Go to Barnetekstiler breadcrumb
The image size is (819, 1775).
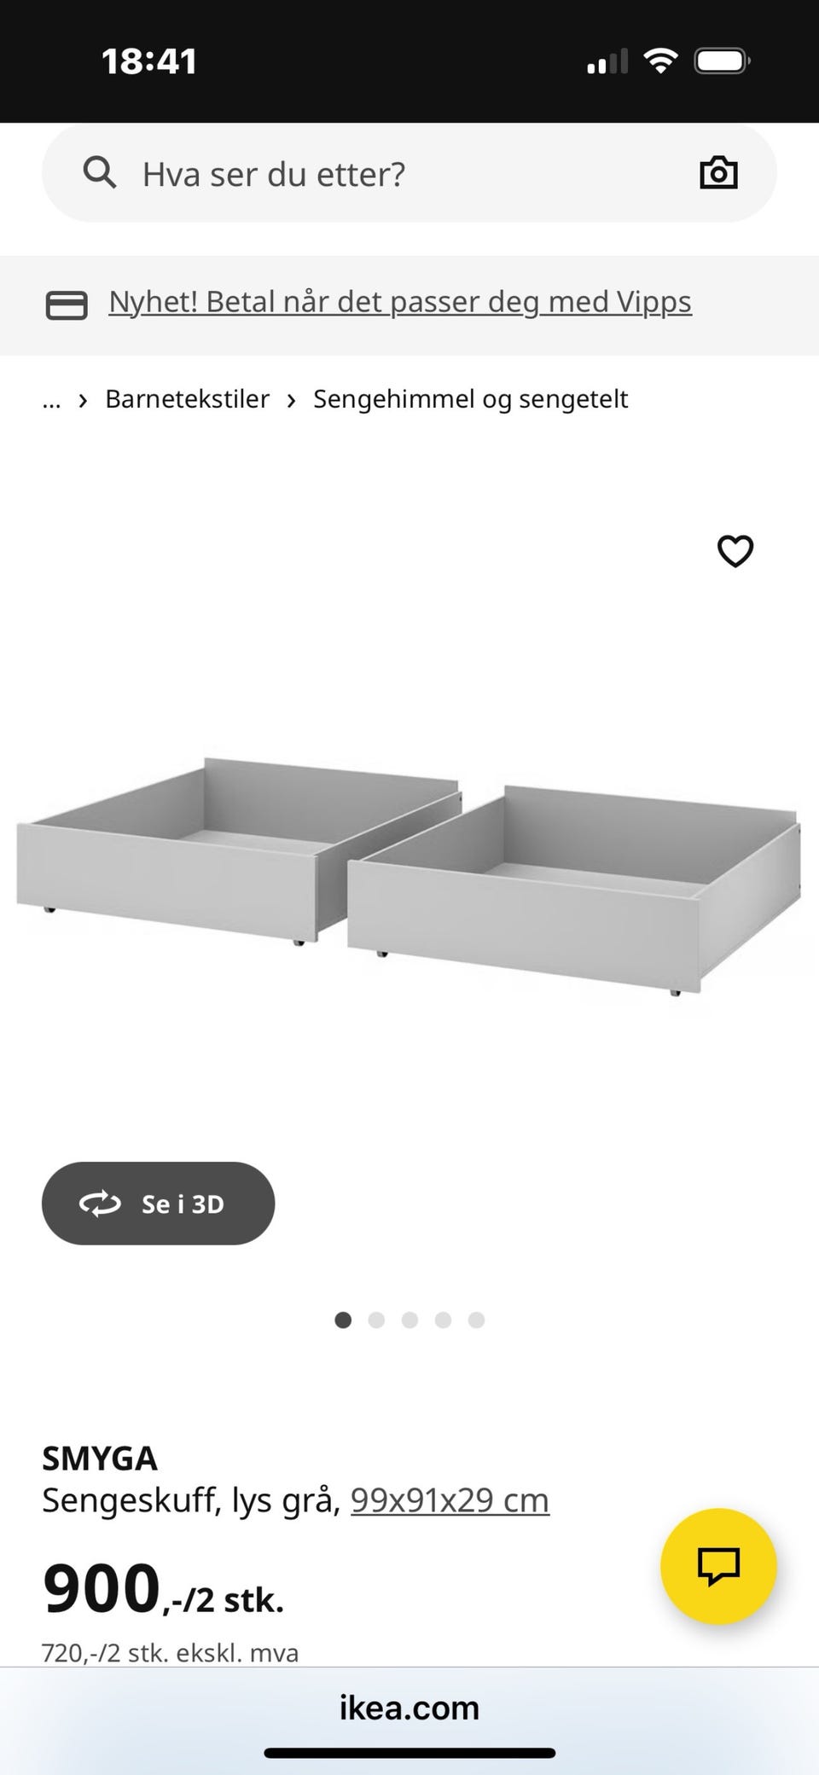click(187, 399)
